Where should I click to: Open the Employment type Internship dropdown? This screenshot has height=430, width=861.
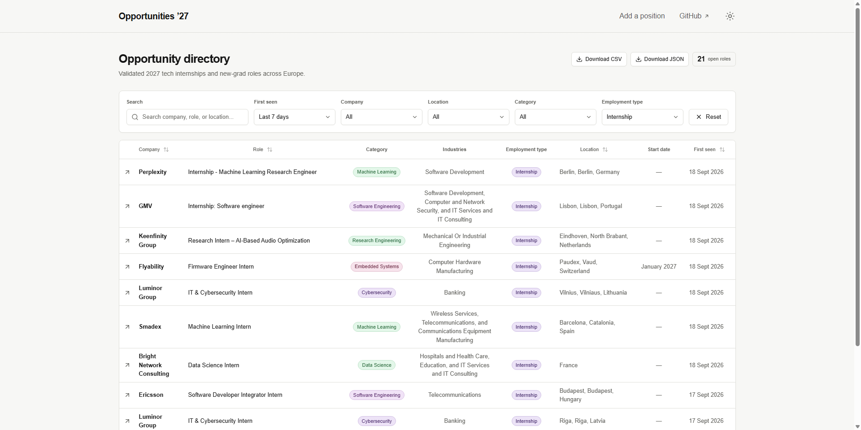click(642, 117)
